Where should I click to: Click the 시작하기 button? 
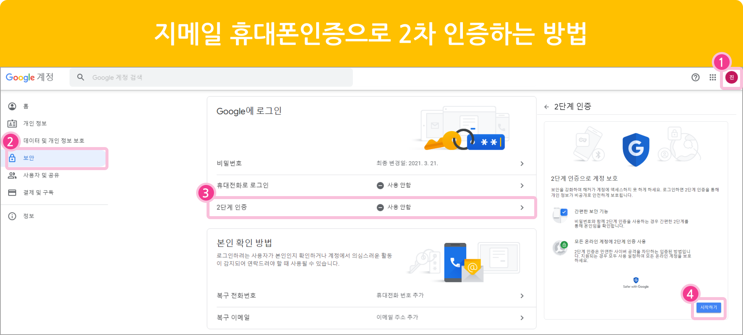[x=708, y=308]
